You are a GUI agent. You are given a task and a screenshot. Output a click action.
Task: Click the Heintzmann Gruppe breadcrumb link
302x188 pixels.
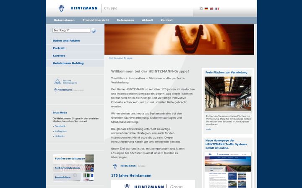pyautogui.click(x=120, y=58)
